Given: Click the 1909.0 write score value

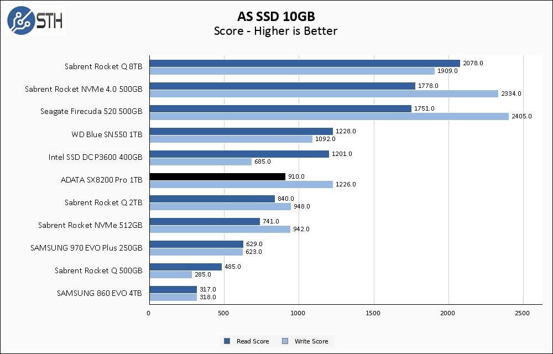Looking at the screenshot, I should pos(447,71).
